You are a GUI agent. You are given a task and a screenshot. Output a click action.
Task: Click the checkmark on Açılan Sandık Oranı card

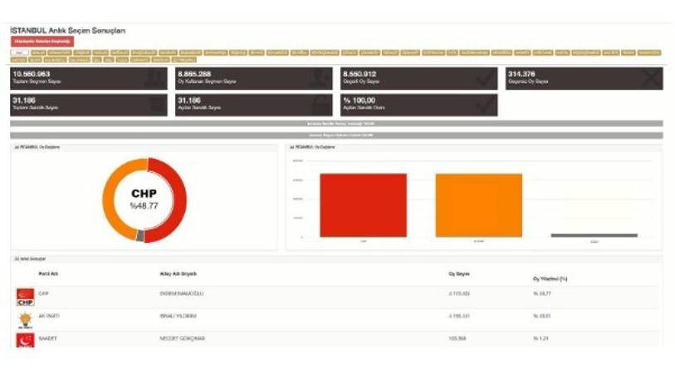coord(484,105)
